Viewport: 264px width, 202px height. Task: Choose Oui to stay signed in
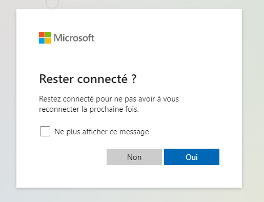coord(192,157)
